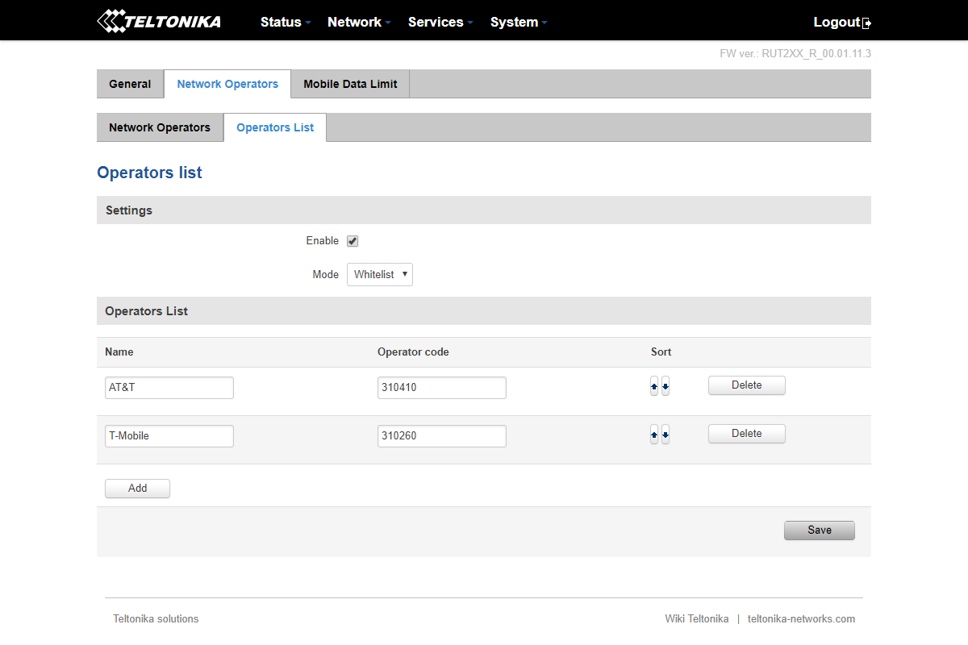Click the Logout exit icon
Viewport: 968px width, 645px height.
coord(867,23)
